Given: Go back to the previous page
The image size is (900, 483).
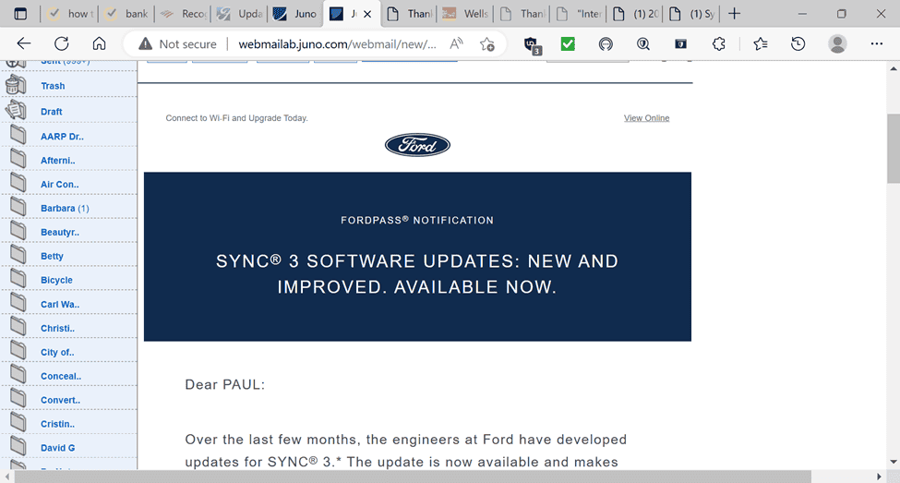Looking at the screenshot, I should point(23,43).
